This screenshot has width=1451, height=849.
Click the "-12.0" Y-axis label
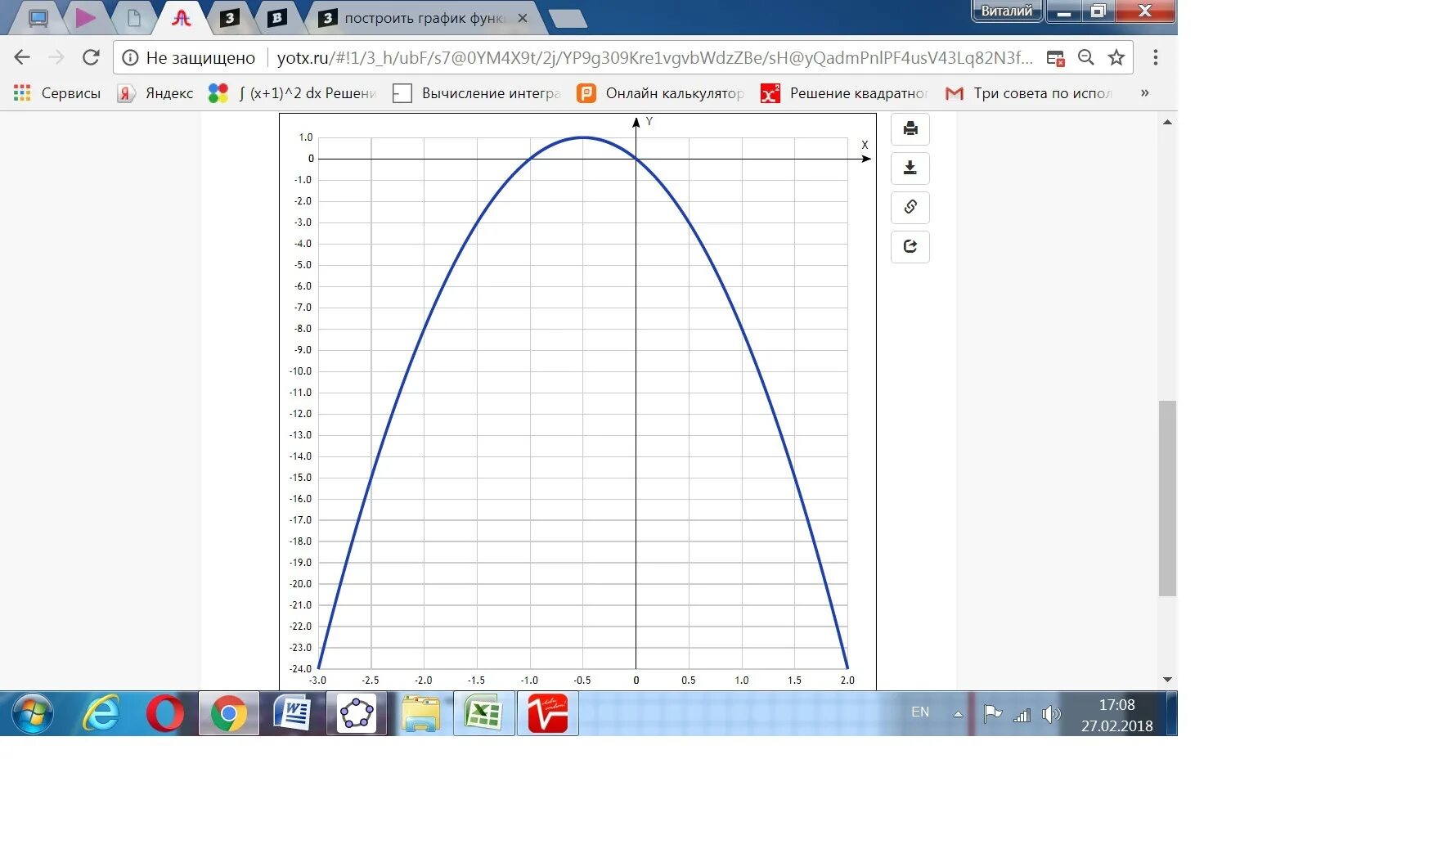point(300,414)
